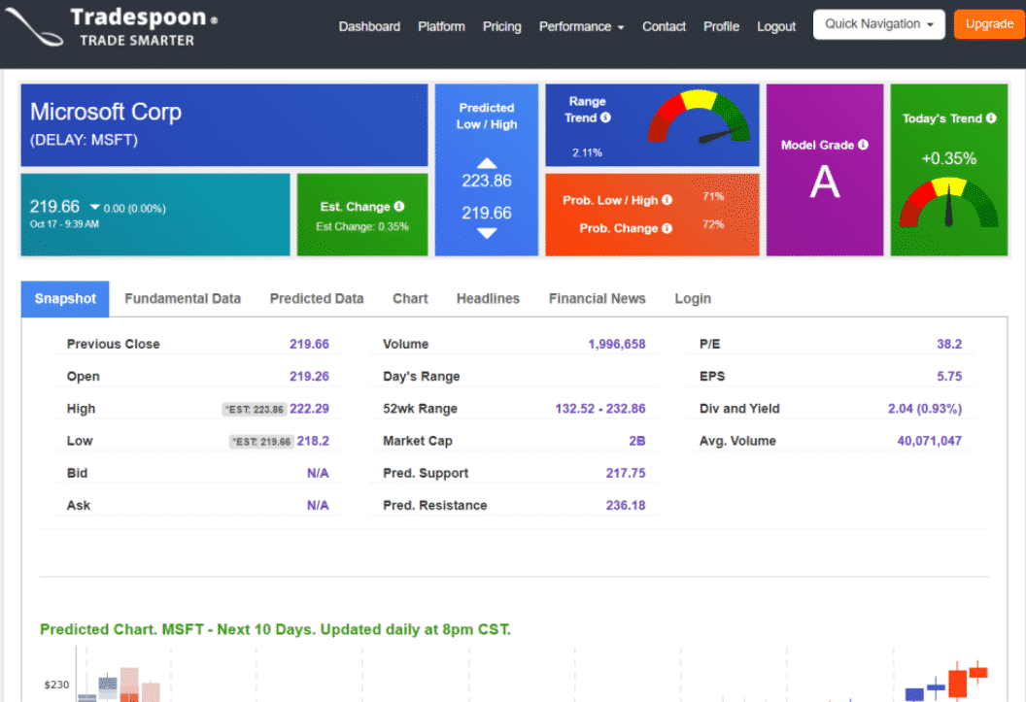Click the Volume value 1,996,658

click(x=616, y=344)
